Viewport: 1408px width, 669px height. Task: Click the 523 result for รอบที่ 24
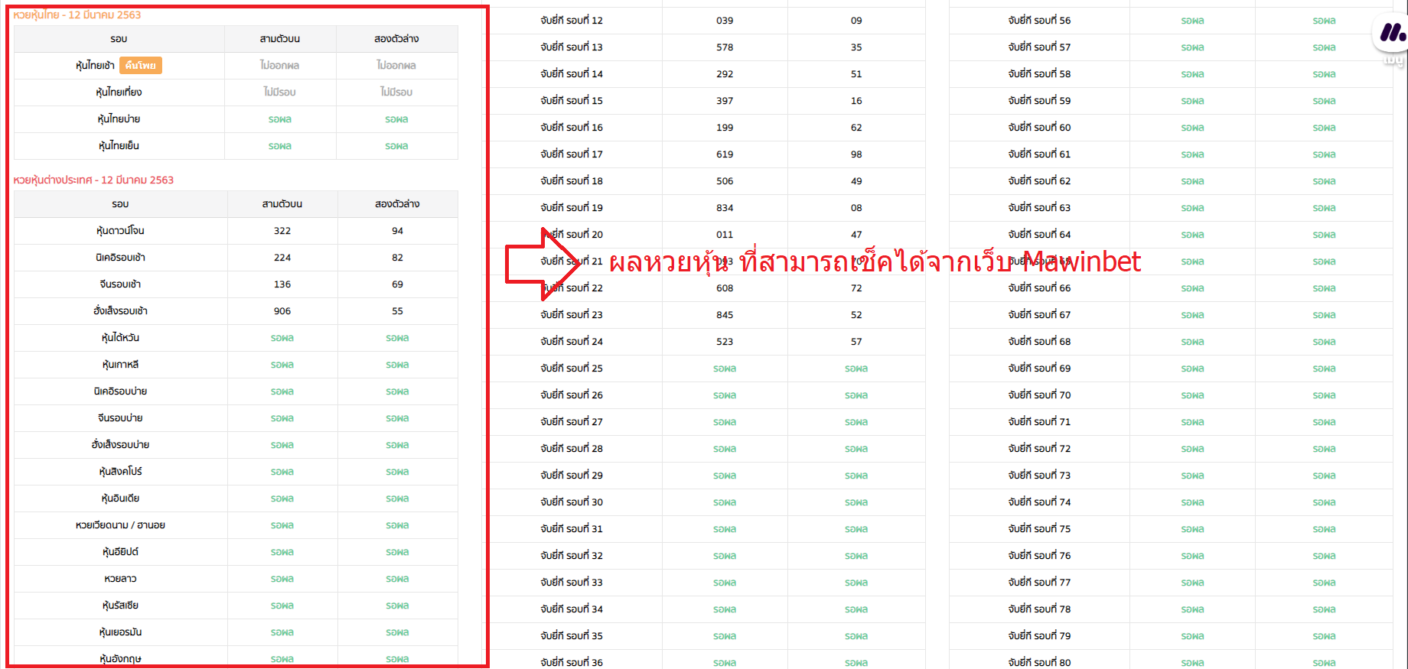tap(724, 342)
